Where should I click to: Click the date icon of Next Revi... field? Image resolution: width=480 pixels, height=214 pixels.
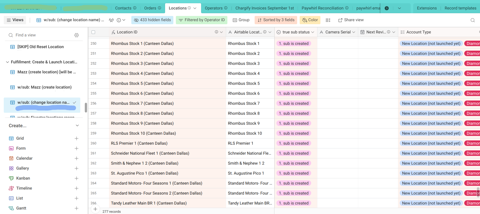point(362,32)
